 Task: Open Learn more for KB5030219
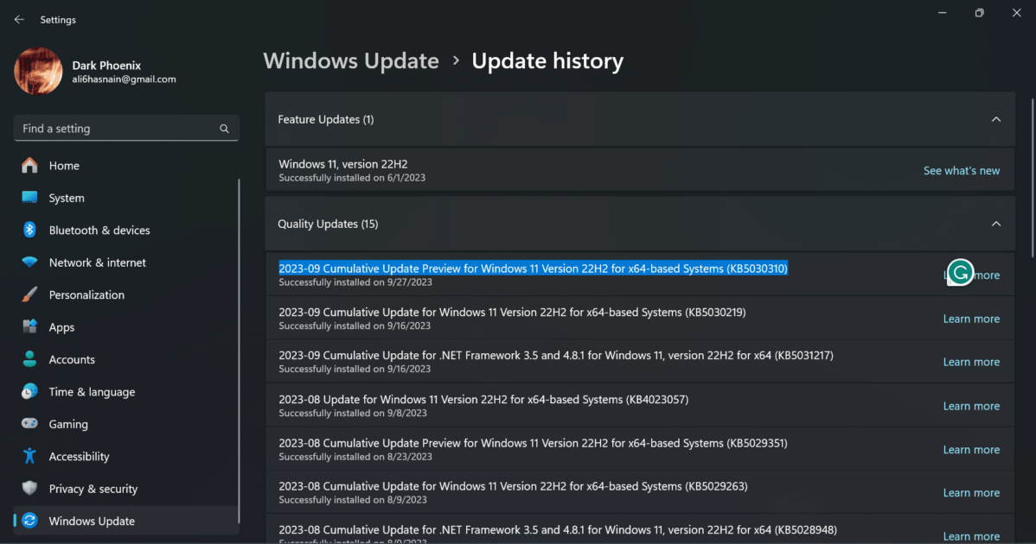[x=971, y=319]
